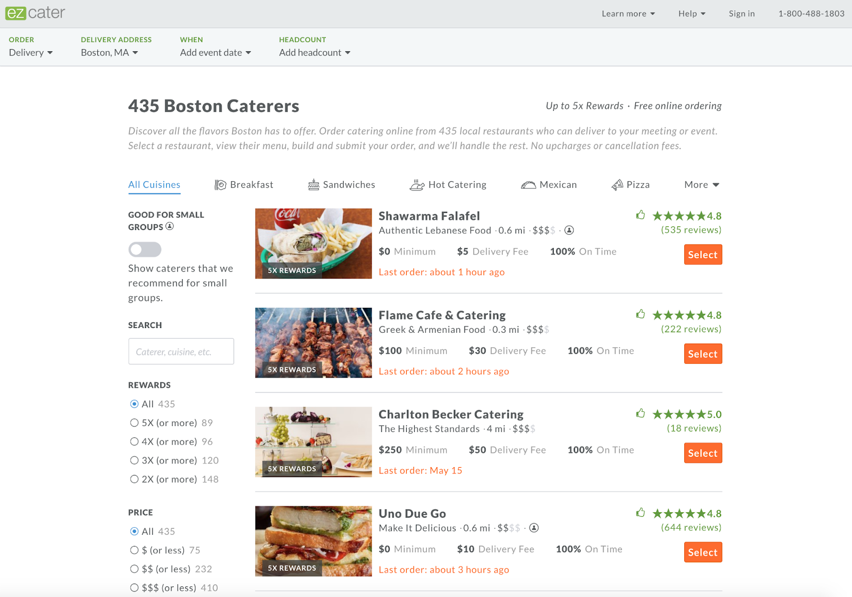852x597 pixels.
Task: Open Add headcount dropdown
Action: pyautogui.click(x=315, y=53)
